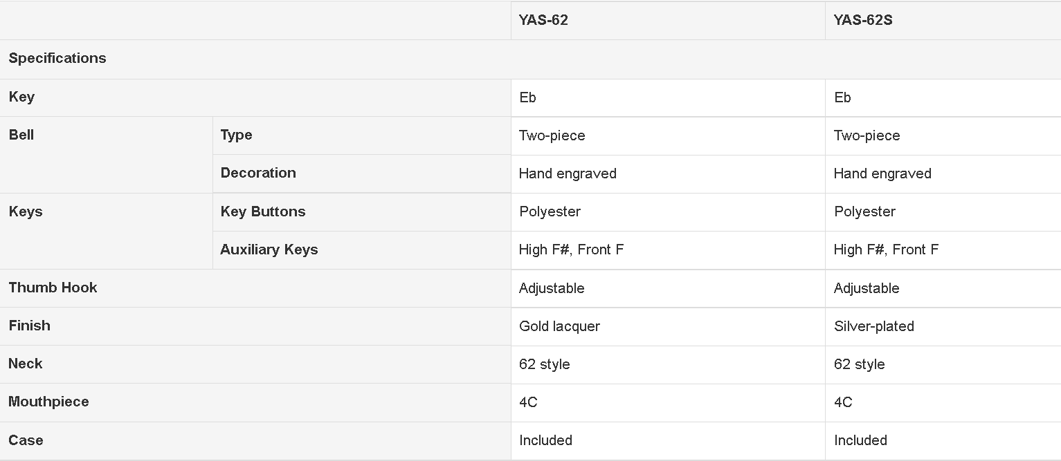Click the Silver-plated finish cell
The height and width of the screenshot is (461, 1061).
point(943,326)
